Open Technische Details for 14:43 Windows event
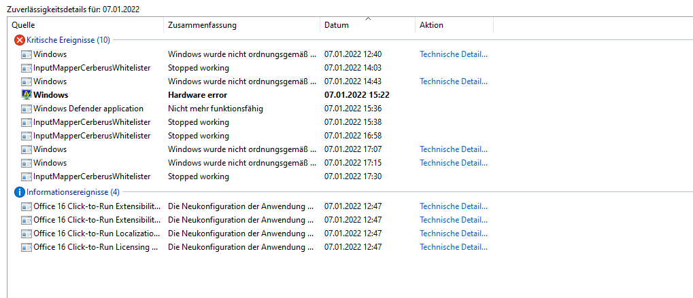 (x=454, y=81)
